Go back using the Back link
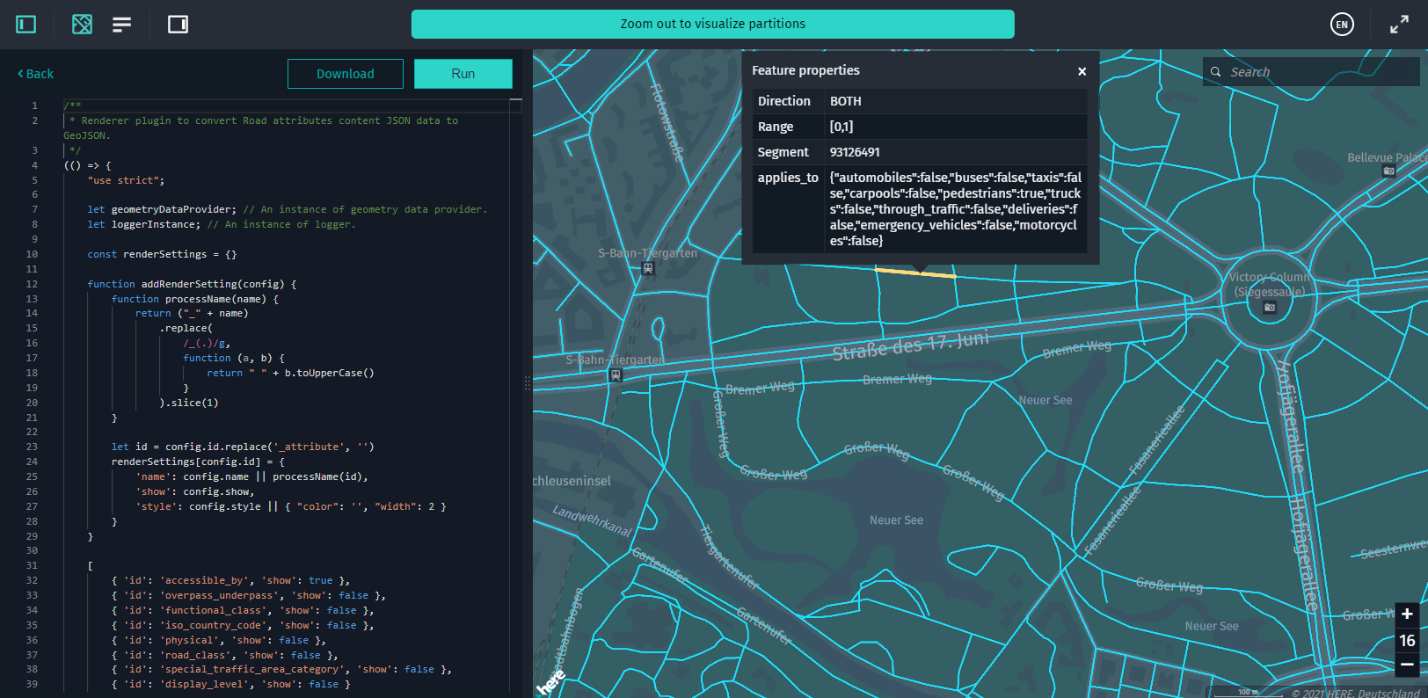This screenshot has height=698, width=1428. click(36, 74)
